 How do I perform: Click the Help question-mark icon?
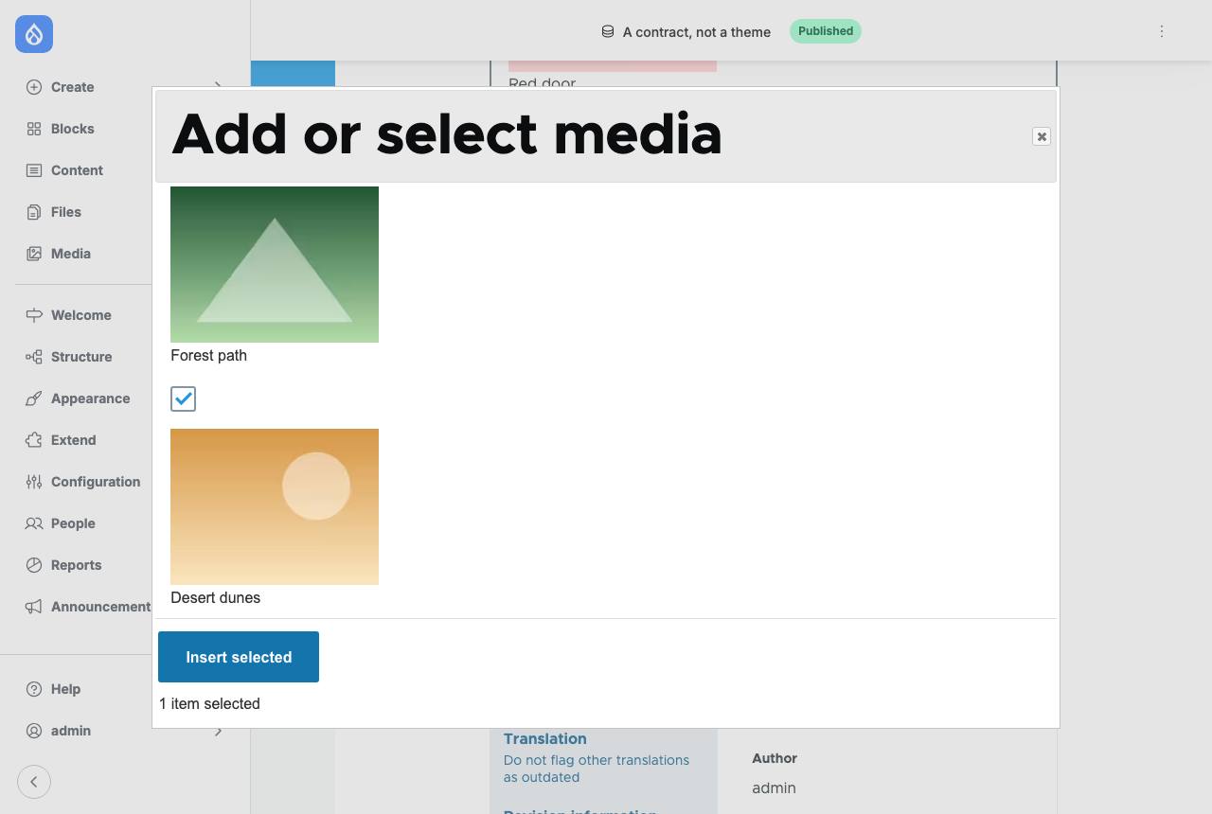click(x=34, y=689)
